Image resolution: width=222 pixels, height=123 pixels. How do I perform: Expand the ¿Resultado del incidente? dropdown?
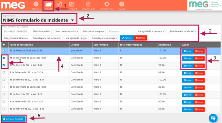pyautogui.click(x=182, y=31)
